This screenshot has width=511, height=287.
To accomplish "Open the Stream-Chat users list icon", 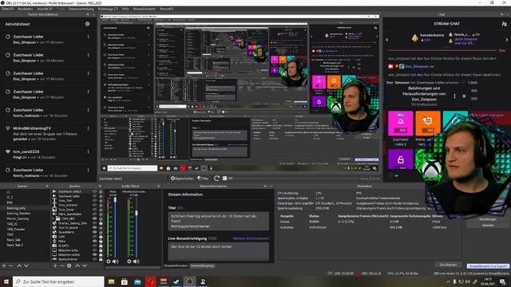I will point(504,24).
